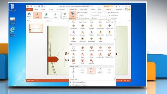Apply the Split exit effect
167x94 pixels.
click(x=109, y=49)
